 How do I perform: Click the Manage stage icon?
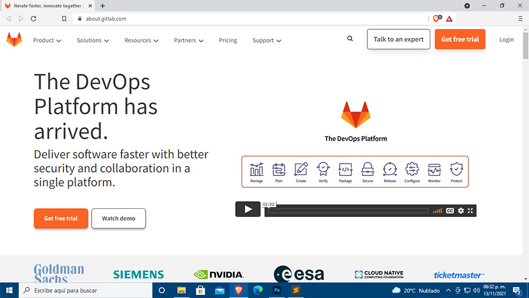point(256,170)
